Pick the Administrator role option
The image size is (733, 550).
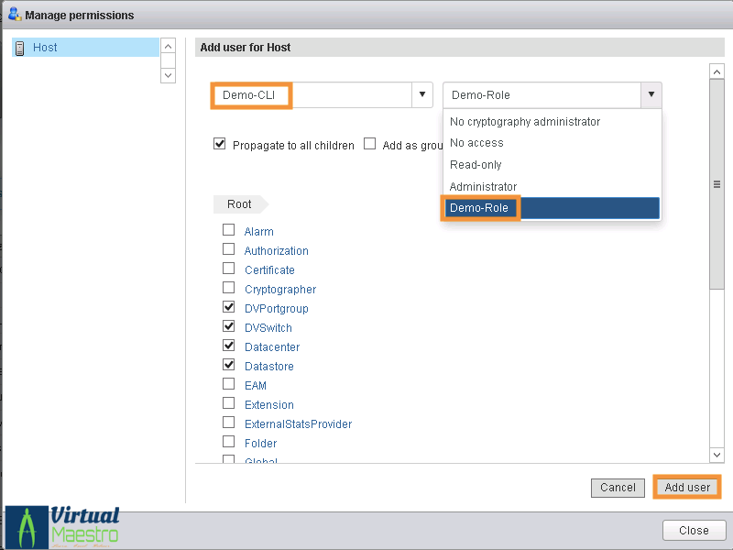pos(483,187)
